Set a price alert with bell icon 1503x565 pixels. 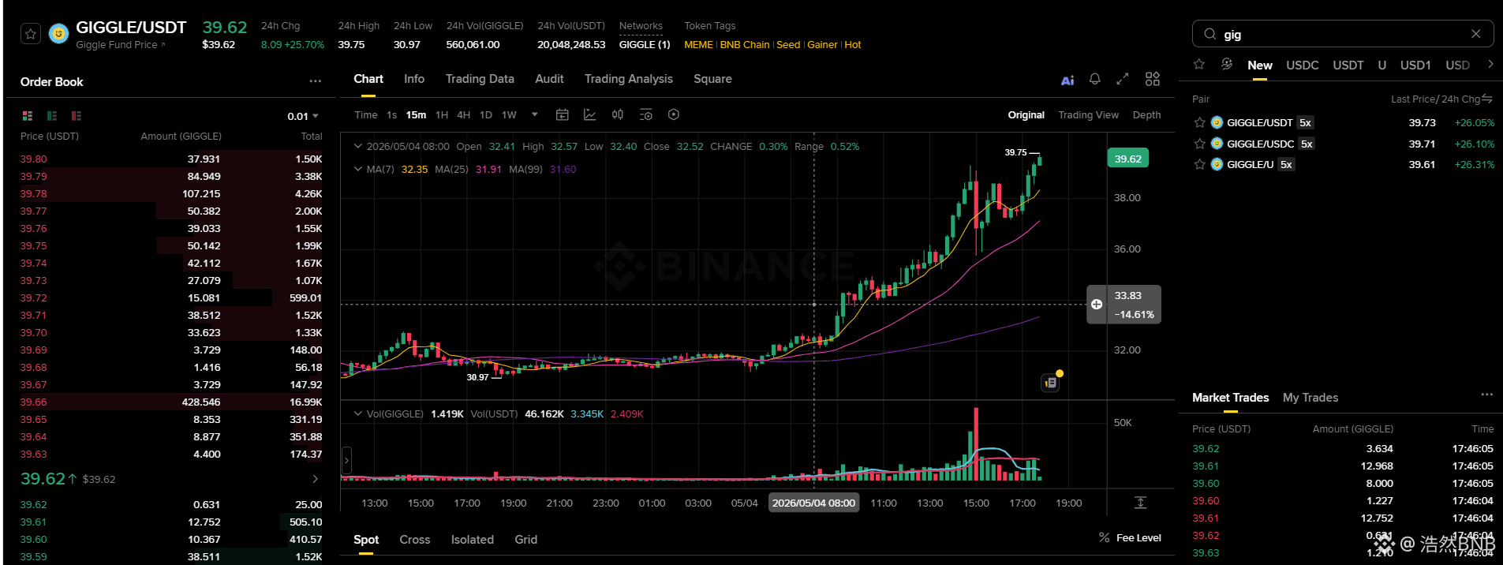[x=1094, y=79]
